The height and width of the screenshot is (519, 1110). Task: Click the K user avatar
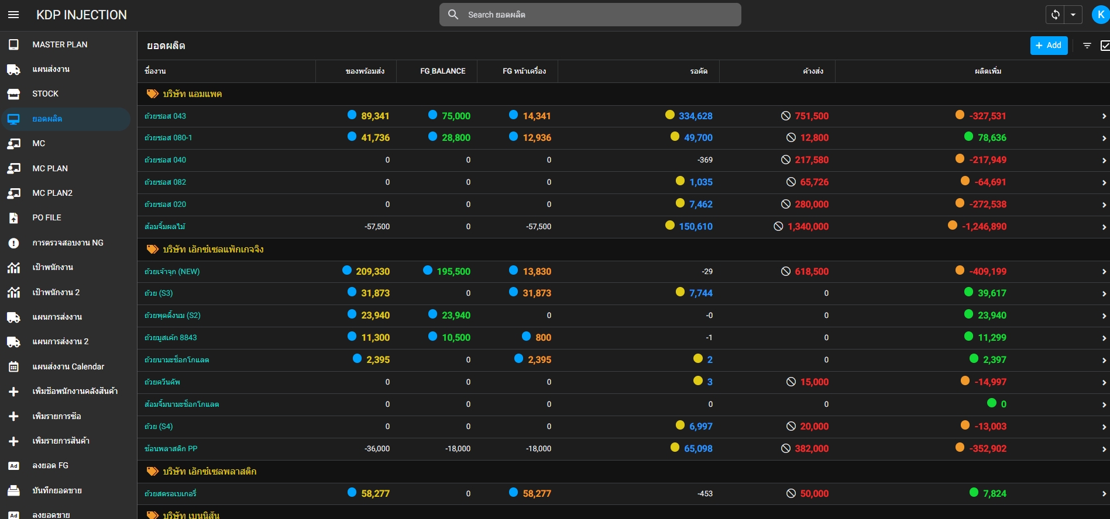point(1101,15)
